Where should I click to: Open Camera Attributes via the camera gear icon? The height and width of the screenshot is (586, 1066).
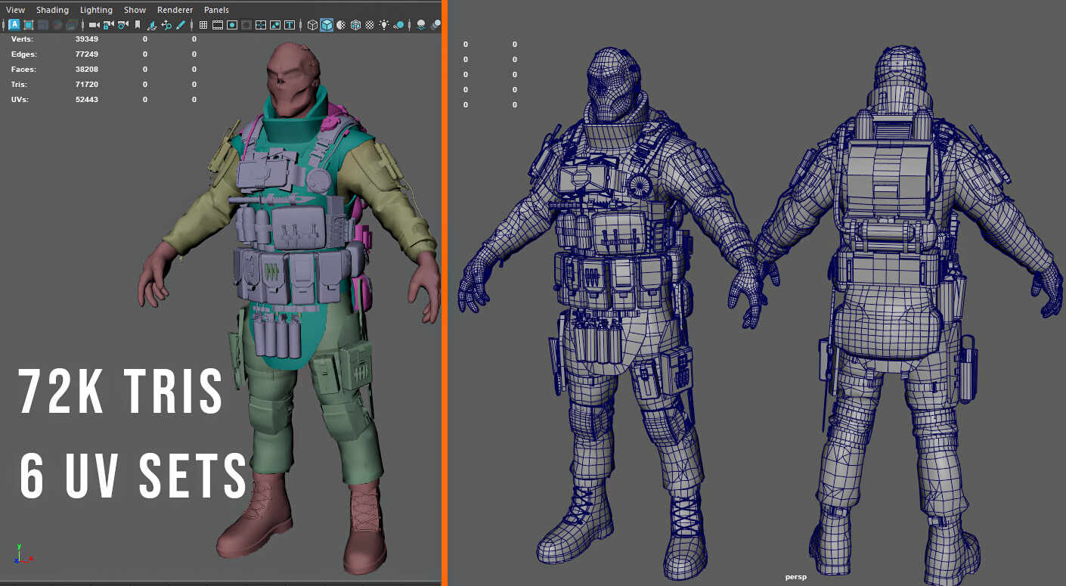click(x=122, y=25)
